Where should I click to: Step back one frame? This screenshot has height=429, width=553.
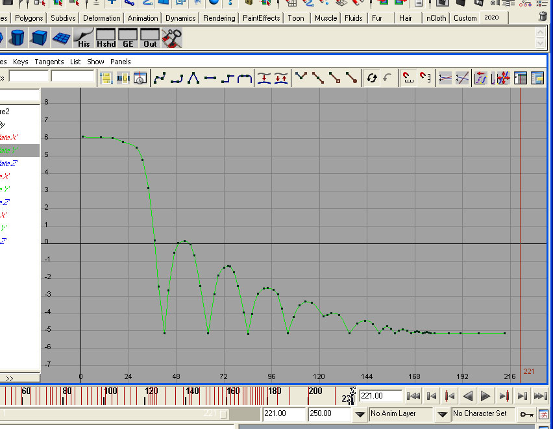432,396
